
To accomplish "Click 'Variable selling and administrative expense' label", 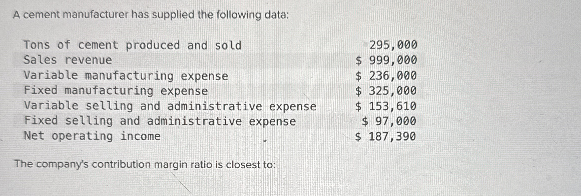I will point(170,106).
